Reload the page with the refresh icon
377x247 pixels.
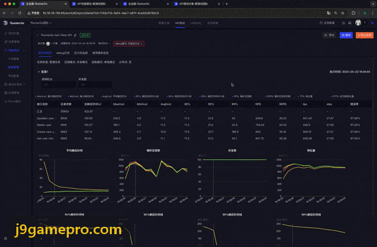pos(20,13)
